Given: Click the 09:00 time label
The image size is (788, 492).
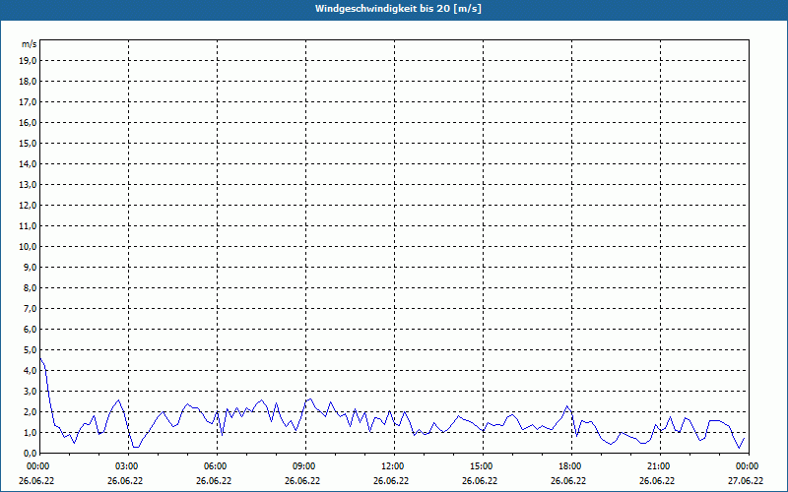Looking at the screenshot, I should click(302, 466).
